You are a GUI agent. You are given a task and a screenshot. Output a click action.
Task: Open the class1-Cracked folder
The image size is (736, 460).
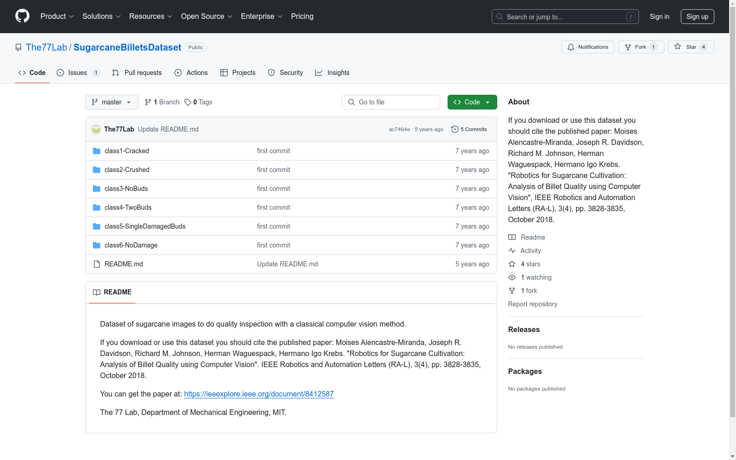126,151
